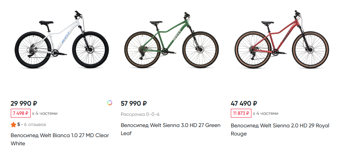Click the 47 490 ₽ price
This screenshot has width=337, height=152.
[244, 103]
